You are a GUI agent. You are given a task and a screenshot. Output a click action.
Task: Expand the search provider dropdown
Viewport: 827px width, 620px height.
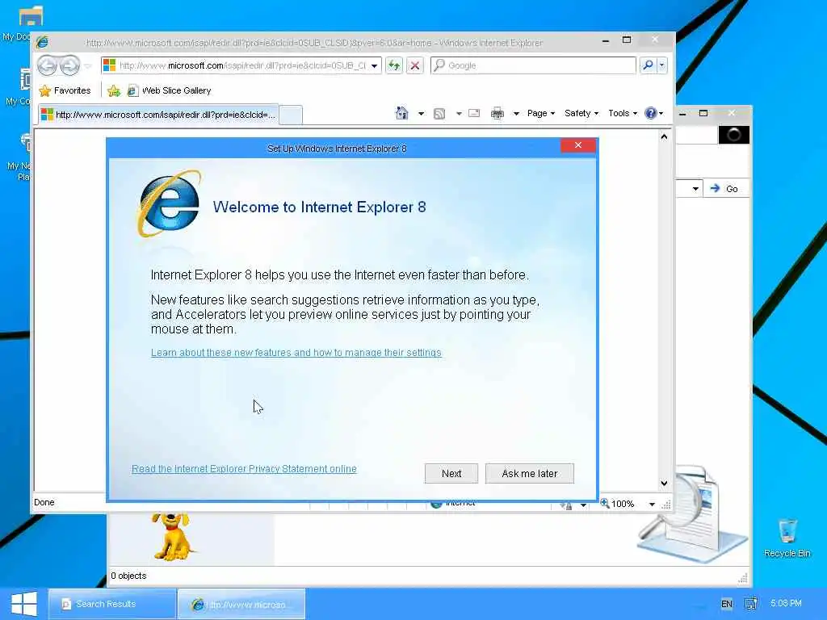(662, 65)
